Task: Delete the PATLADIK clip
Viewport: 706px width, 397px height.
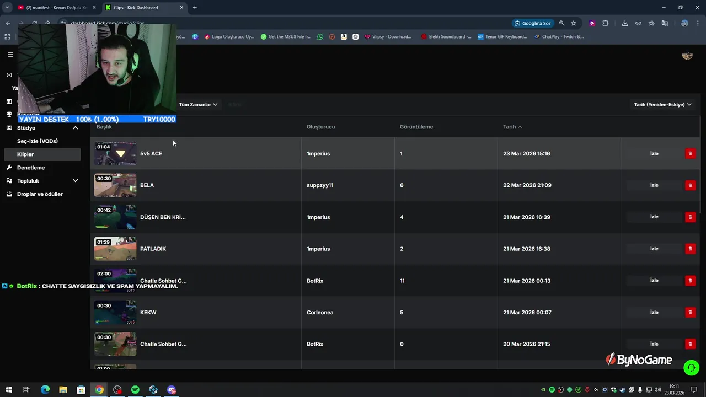Action: click(690, 249)
